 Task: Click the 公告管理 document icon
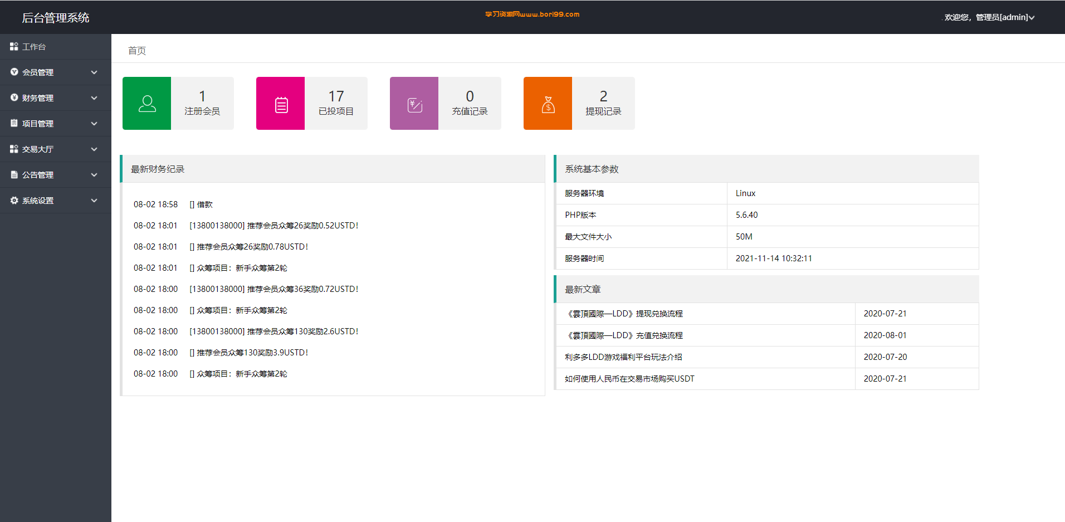pyautogui.click(x=14, y=175)
